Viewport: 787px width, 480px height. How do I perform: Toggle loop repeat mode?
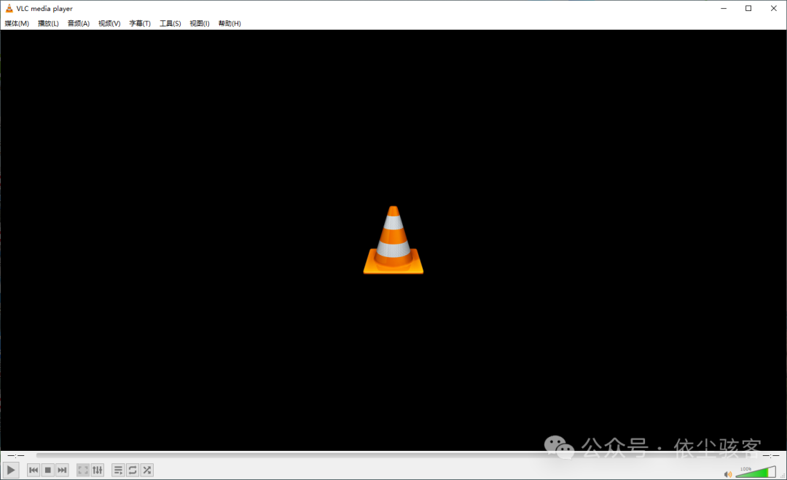pos(133,471)
